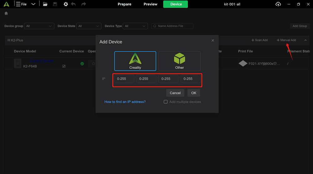Select the Creality device type
The image size is (313, 174).
(x=135, y=61)
